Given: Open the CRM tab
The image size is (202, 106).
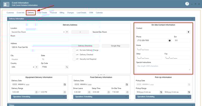Looking at the screenshot, I should (91, 13).
